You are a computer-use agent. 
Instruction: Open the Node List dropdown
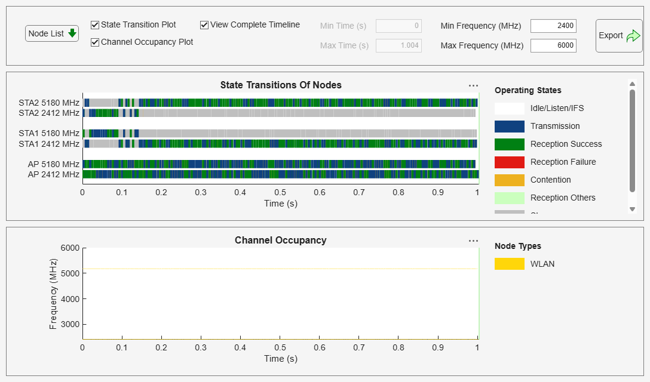click(x=52, y=33)
